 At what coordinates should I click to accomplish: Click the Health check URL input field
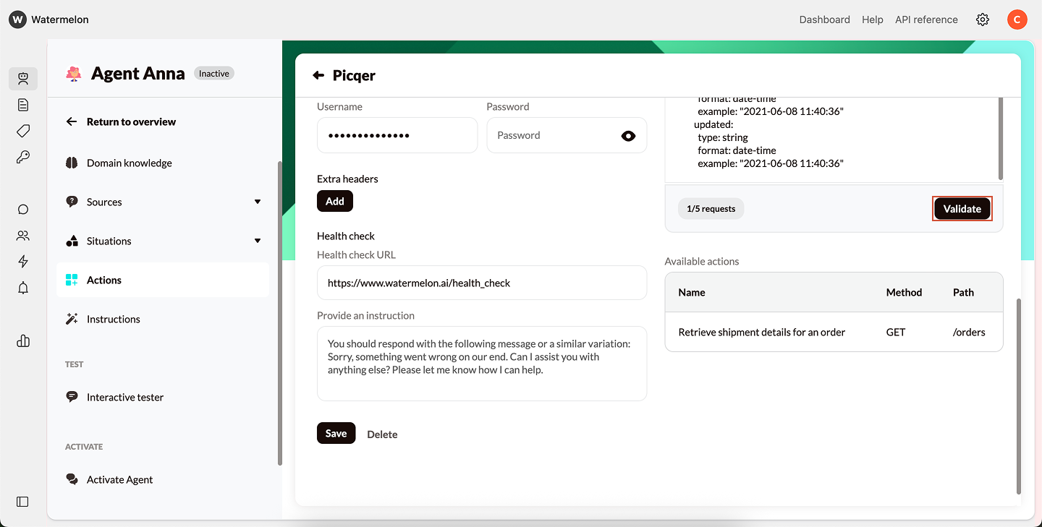[x=481, y=283]
